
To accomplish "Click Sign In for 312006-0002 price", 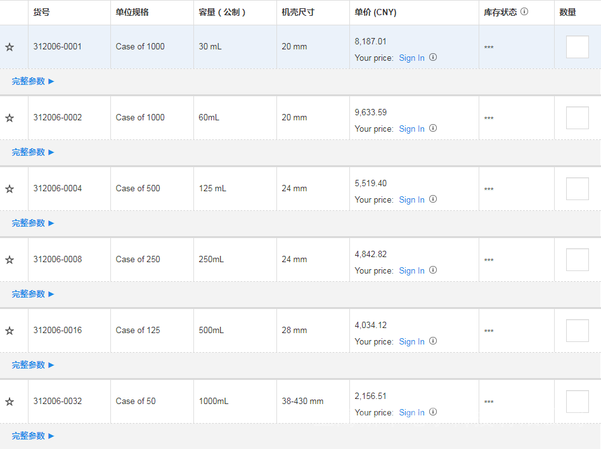I will point(411,129).
